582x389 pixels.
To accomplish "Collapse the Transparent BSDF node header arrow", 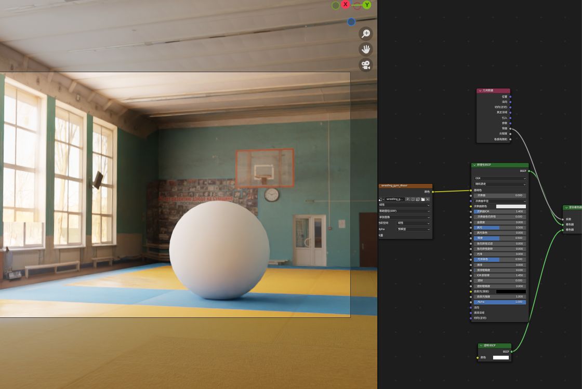I will [x=481, y=345].
